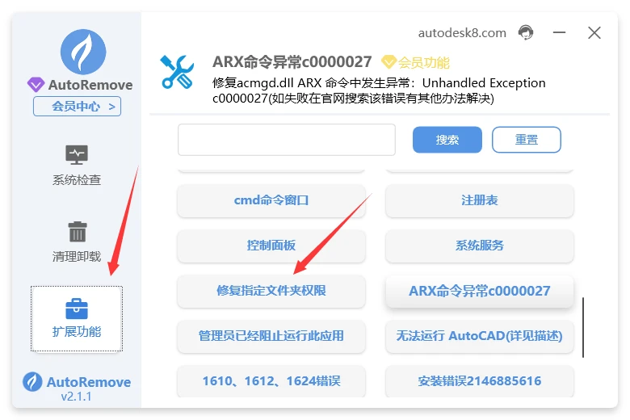This screenshot has height=420, width=630.
Task: Click the system check monitor icon
Action: (x=77, y=155)
